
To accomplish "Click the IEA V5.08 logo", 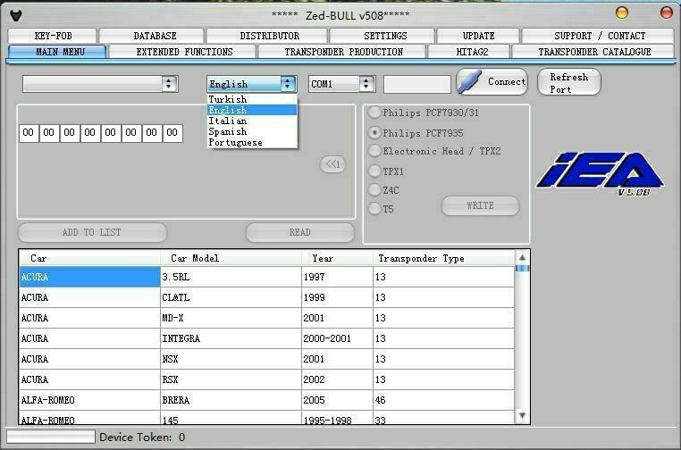I will coord(601,173).
